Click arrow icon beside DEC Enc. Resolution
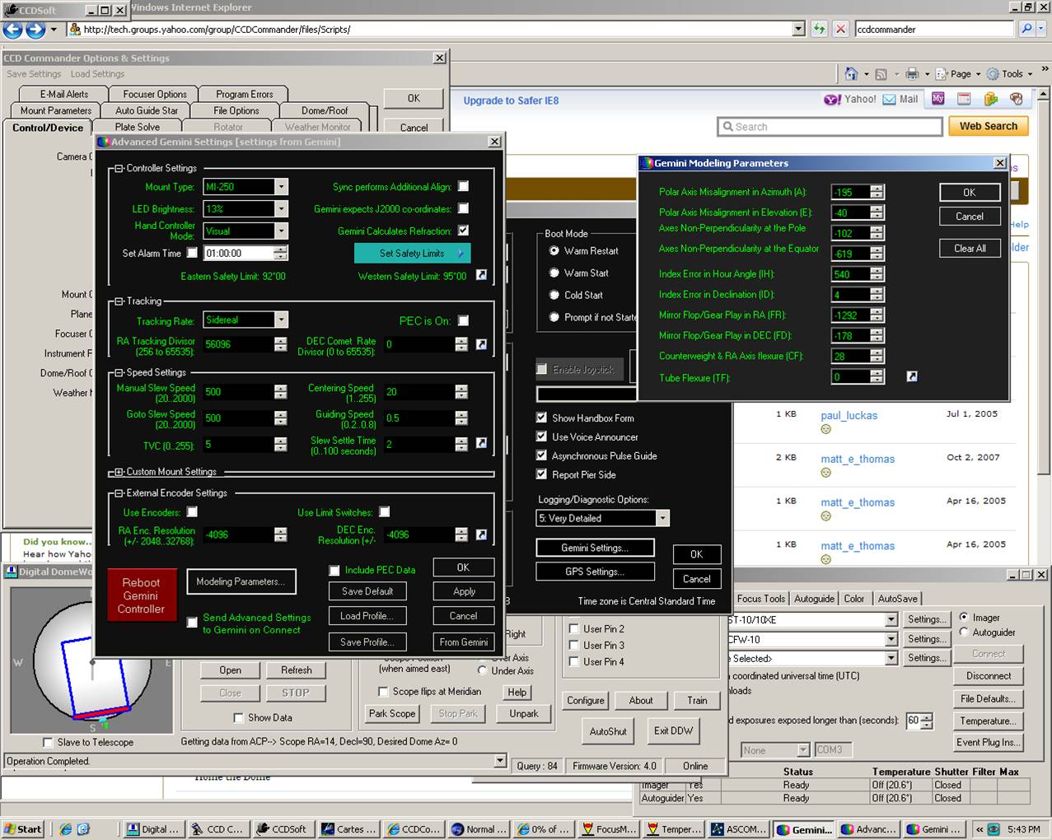Viewport: 1052px width, 840px height. [x=481, y=534]
